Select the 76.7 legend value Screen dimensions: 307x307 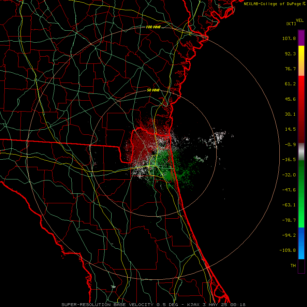coord(290,69)
